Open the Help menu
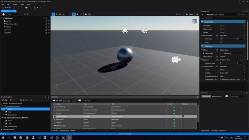This screenshot has height=140, width=249. click(x=28, y=5)
